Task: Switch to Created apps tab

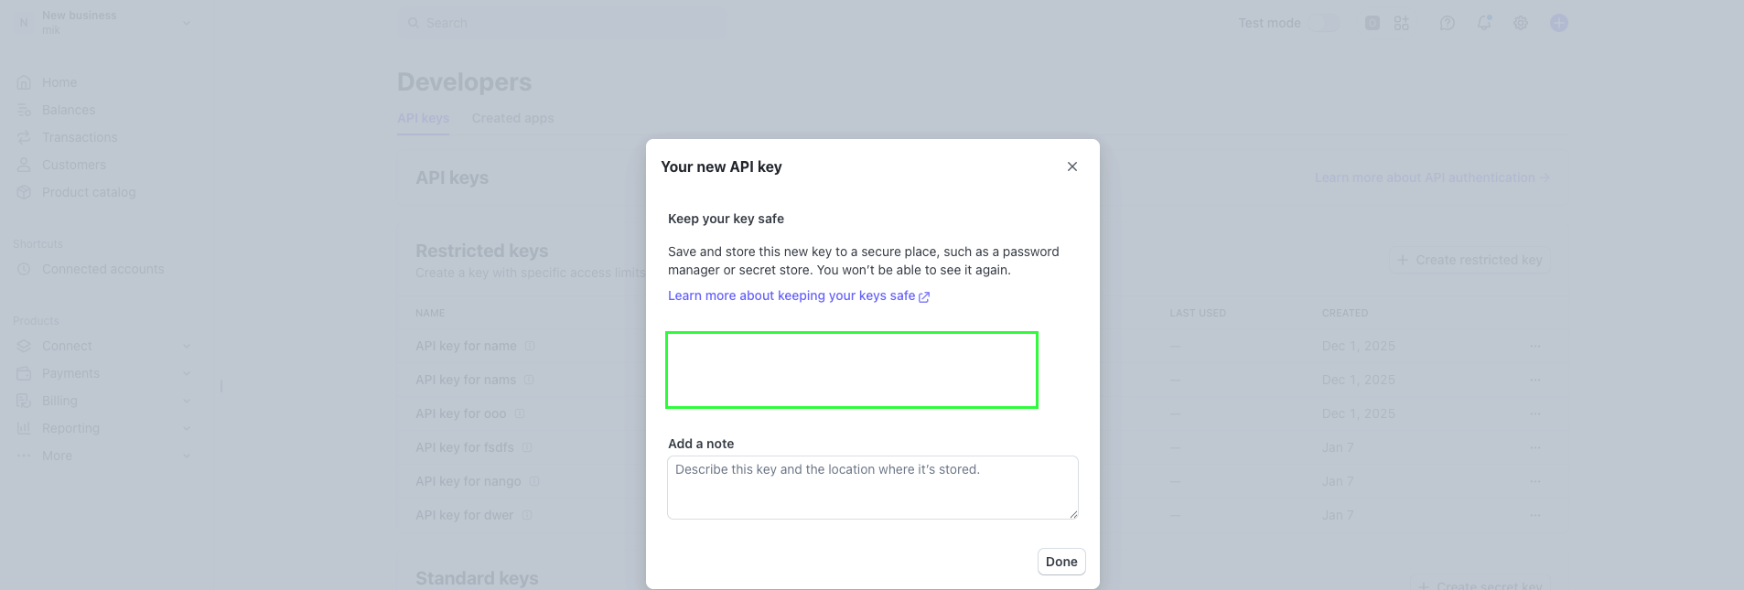Action: point(512,118)
